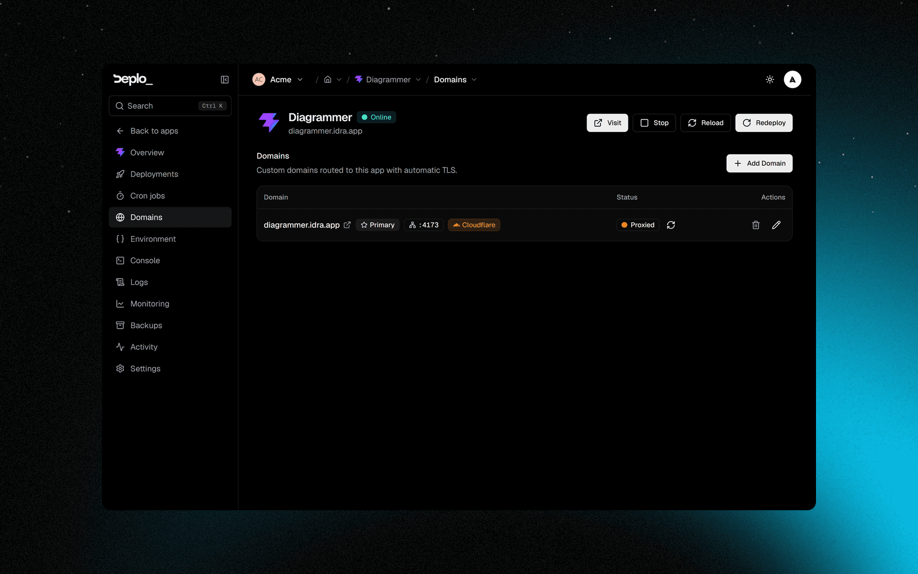Open Monitoring section
This screenshot has width=918, height=574.
(x=170, y=303)
